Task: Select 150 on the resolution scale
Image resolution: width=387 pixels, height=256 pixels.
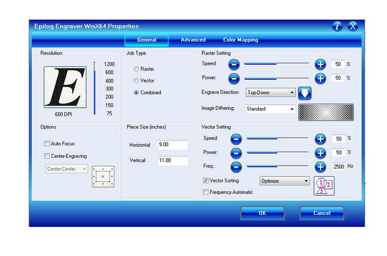Action: click(109, 105)
